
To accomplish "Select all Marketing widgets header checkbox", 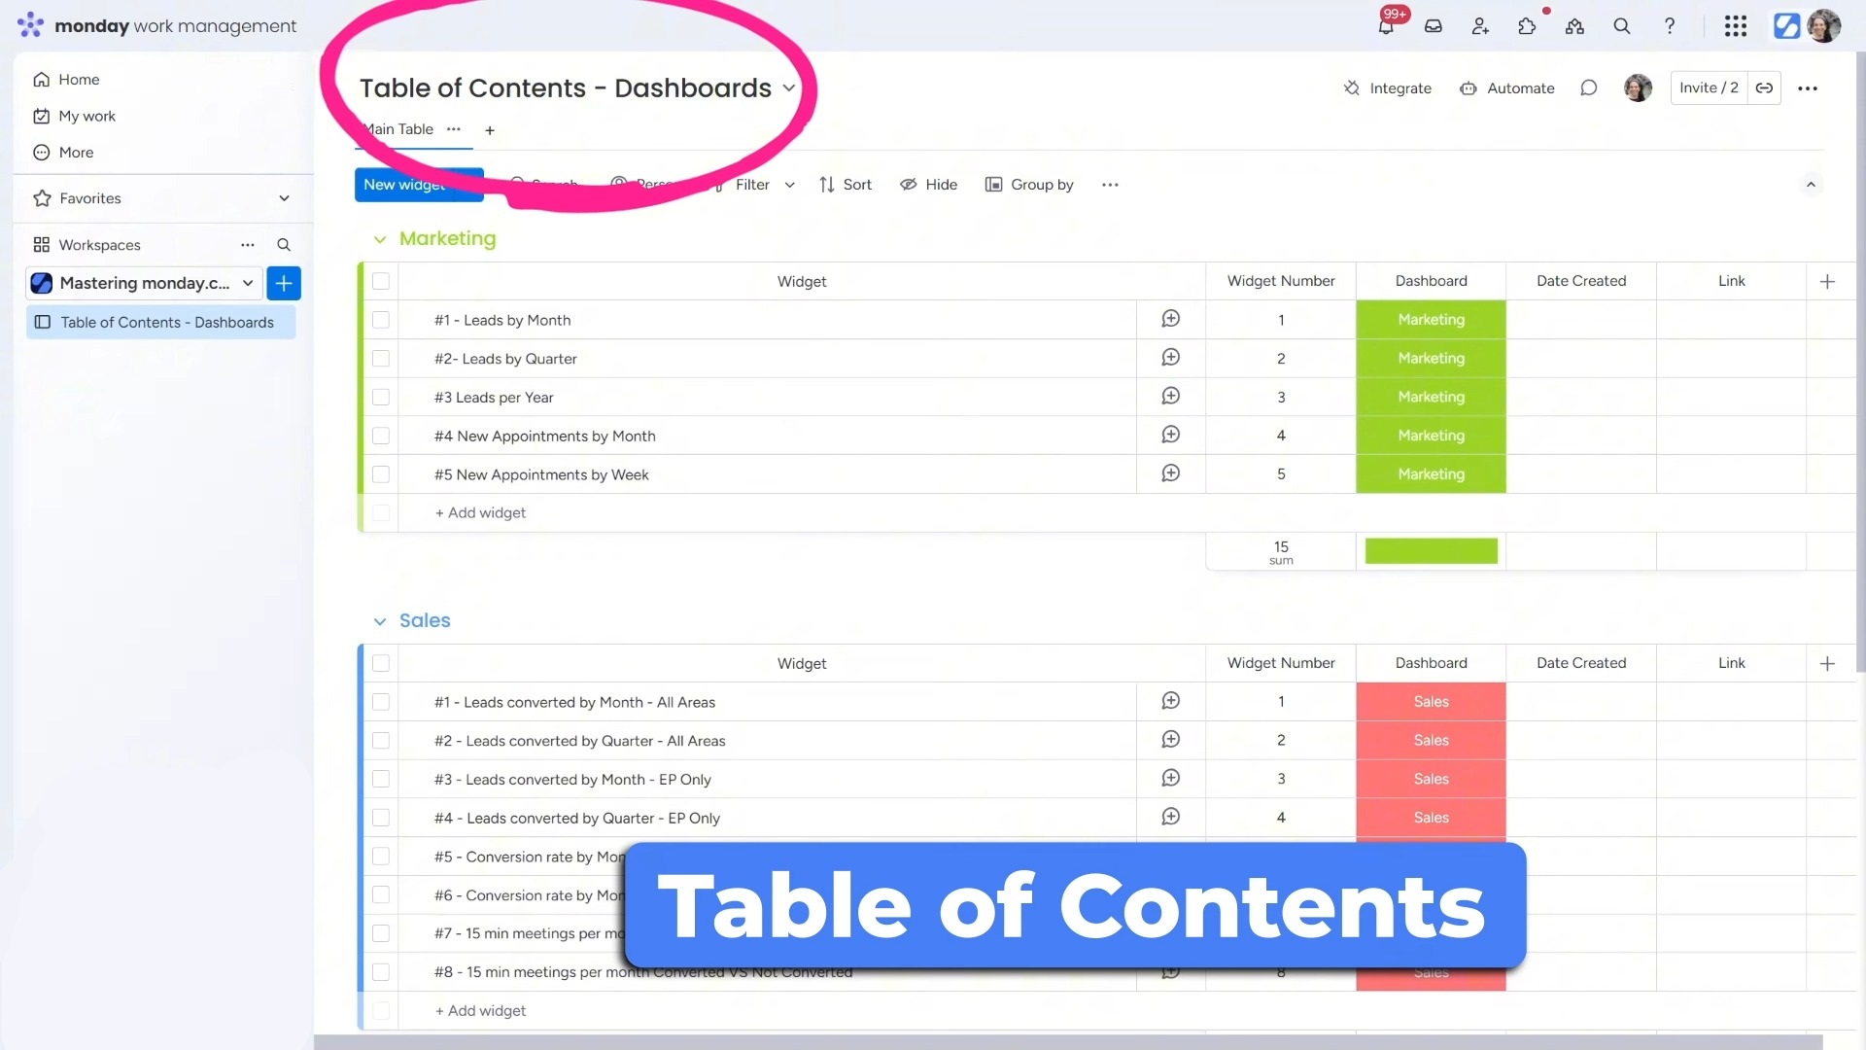I will [x=381, y=281].
